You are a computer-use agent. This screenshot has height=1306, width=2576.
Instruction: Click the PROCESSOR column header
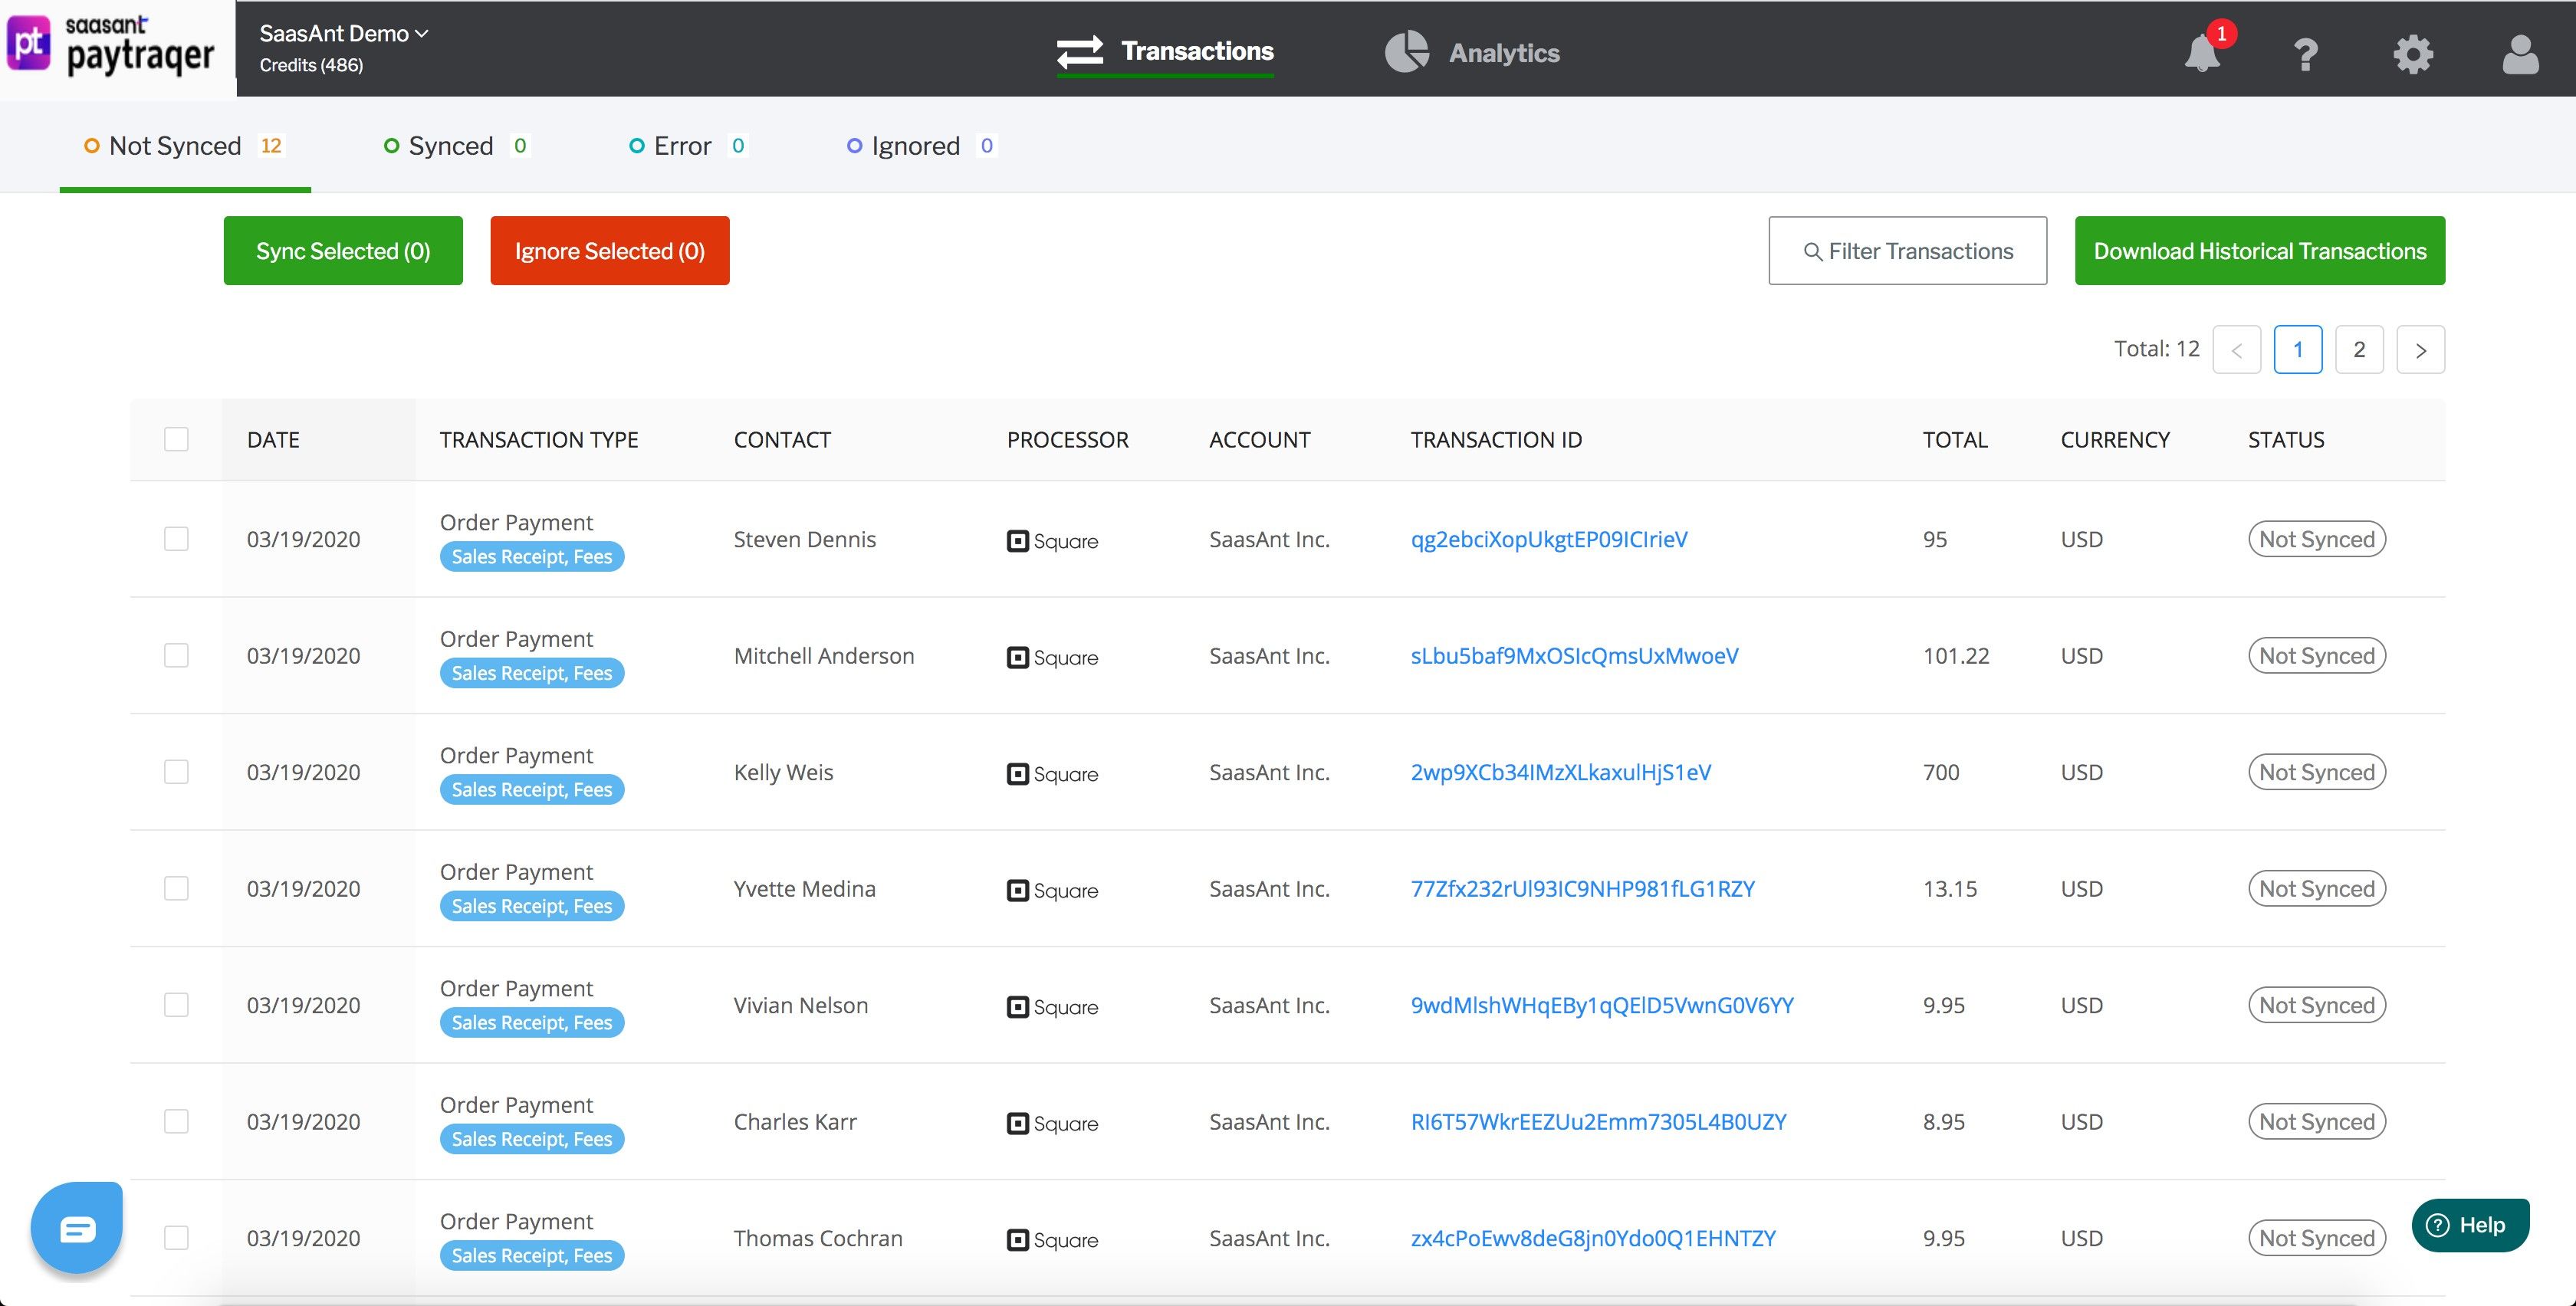1068,440
